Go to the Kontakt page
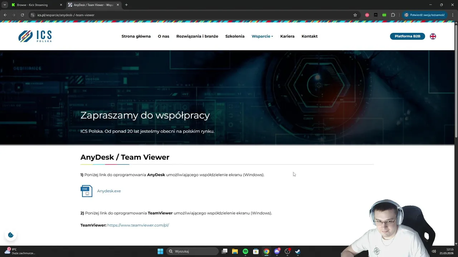The image size is (458, 257). coord(310,36)
